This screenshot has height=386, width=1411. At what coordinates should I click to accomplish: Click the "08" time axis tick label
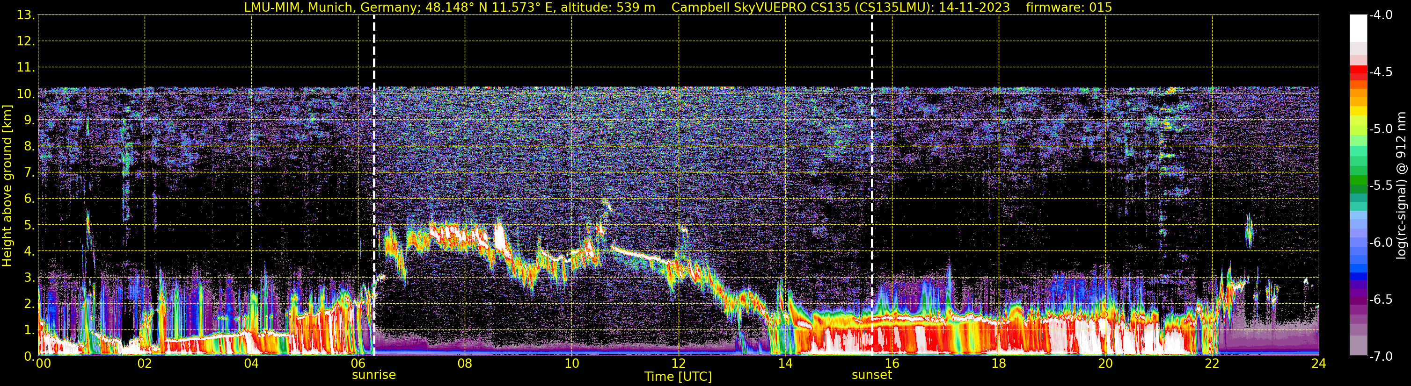point(465,364)
